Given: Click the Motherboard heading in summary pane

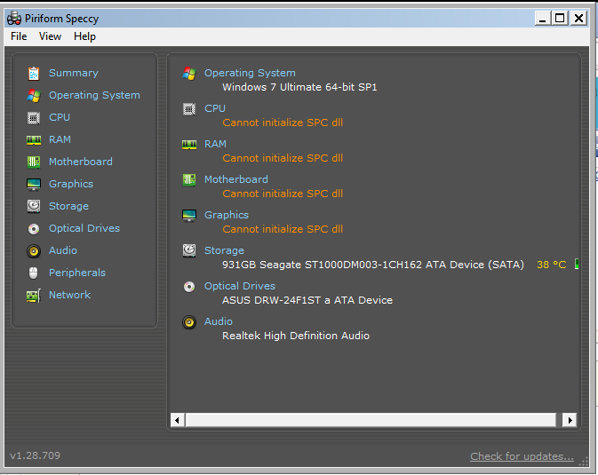Looking at the screenshot, I should (x=236, y=179).
